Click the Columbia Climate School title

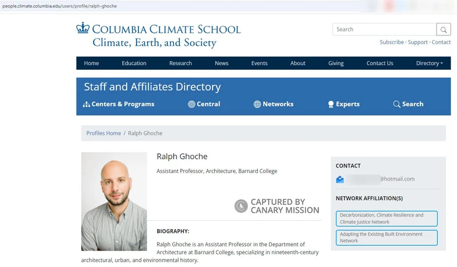166,29
